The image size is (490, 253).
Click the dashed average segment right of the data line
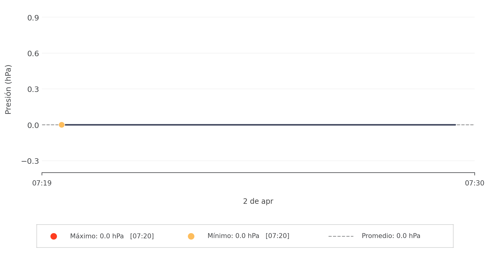[465, 125]
